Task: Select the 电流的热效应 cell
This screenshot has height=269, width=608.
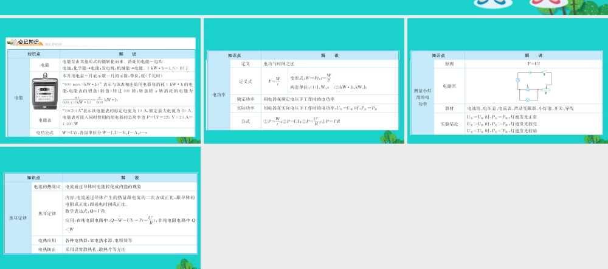Action: tap(47, 187)
